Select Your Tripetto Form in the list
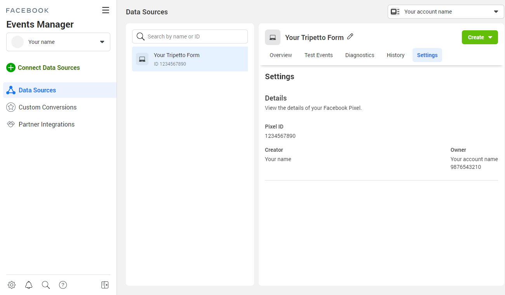The height and width of the screenshot is (295, 505). point(190,59)
